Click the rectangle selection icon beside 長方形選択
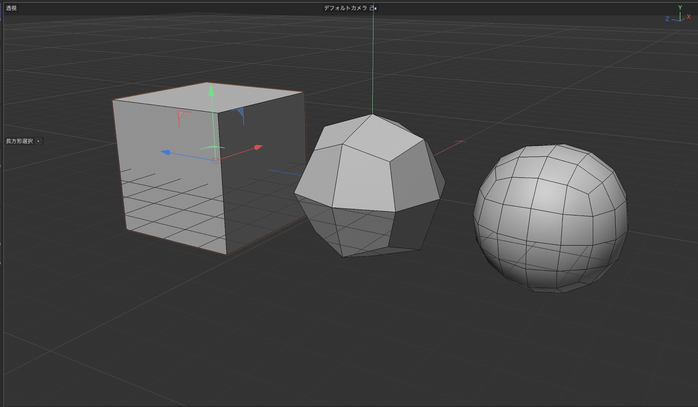 coord(39,141)
